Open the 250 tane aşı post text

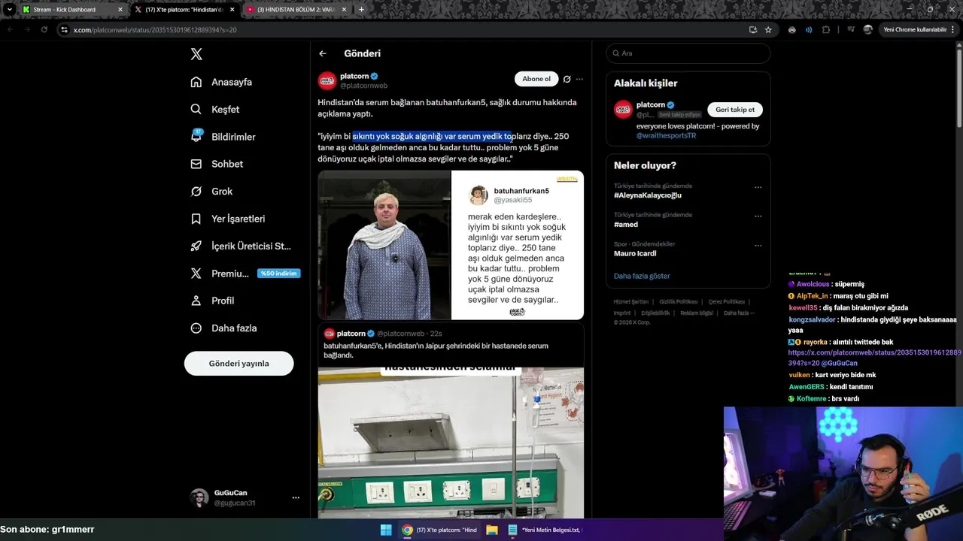coord(443,147)
